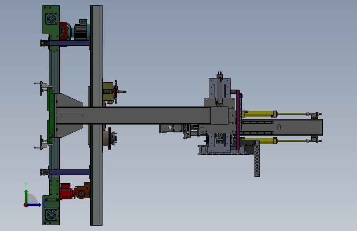The width and height of the screenshot is (357, 231).
Task: Select the upper yellow pneumatic cylinder
Action: (x=259, y=114)
